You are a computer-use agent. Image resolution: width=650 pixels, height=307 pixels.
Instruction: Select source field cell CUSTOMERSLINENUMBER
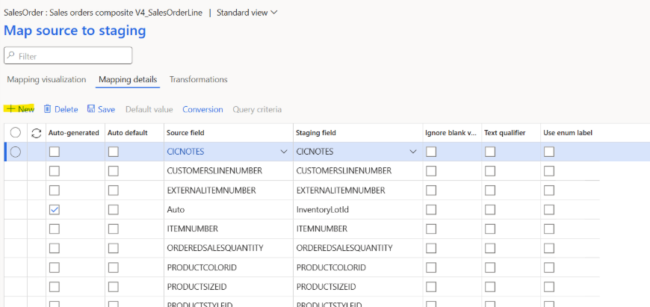tap(229, 171)
